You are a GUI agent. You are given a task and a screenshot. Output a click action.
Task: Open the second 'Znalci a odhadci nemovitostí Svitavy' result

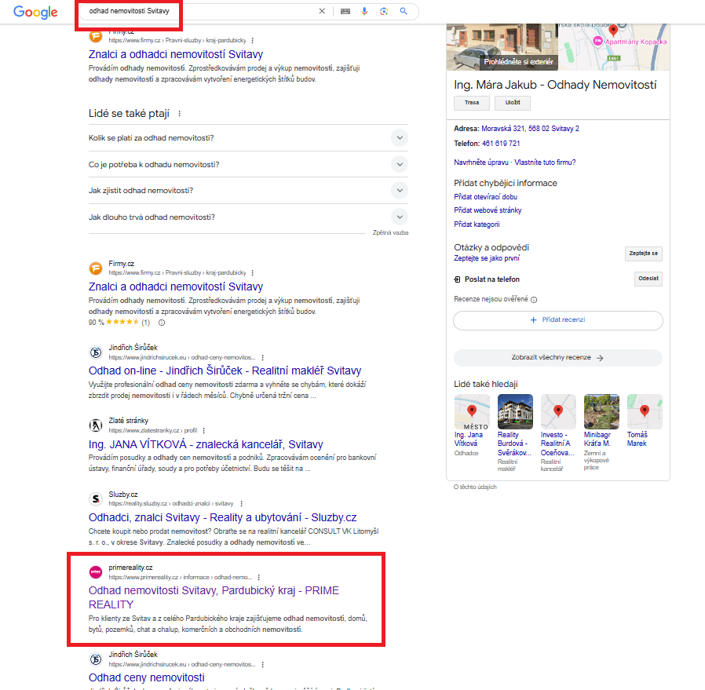(x=176, y=287)
